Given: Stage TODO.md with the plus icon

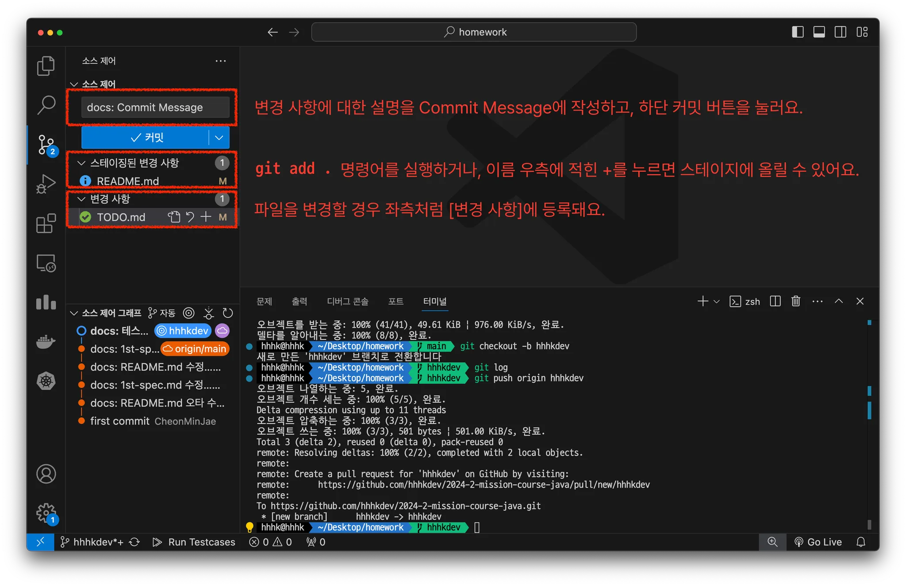Looking at the screenshot, I should 206,217.
